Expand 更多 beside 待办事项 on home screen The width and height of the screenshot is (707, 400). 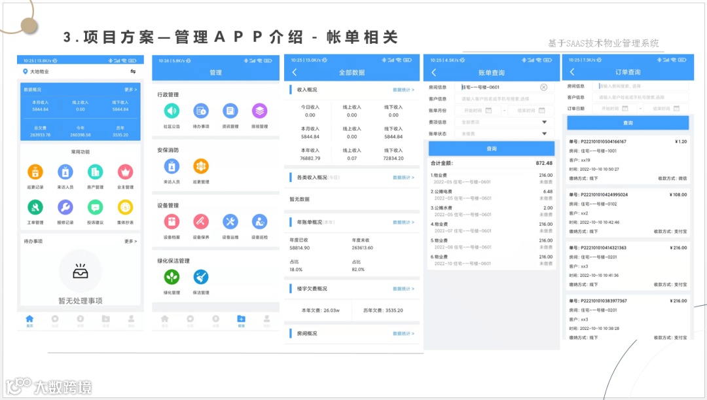point(131,242)
